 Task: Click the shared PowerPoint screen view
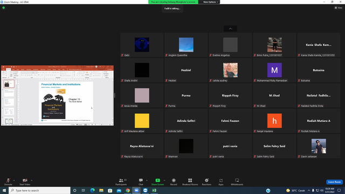pyautogui.click(x=58, y=95)
